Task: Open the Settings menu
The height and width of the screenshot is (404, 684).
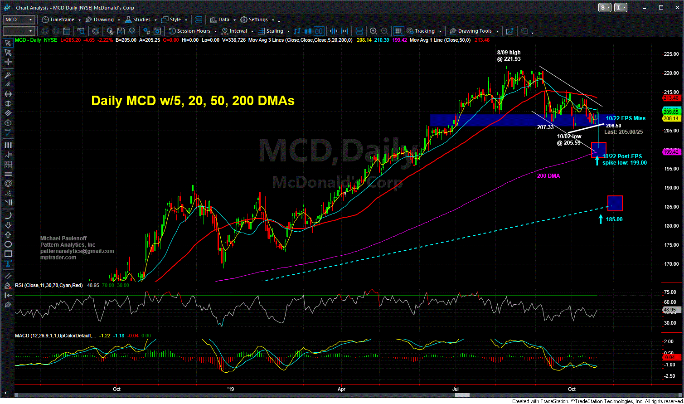Action: point(257,19)
